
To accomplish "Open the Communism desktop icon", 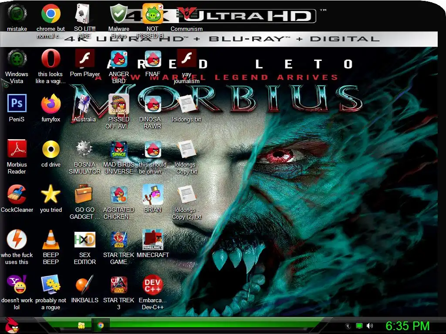I will [x=186, y=13].
